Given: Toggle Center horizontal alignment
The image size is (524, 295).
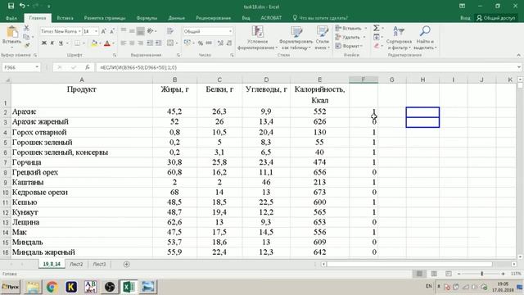Looking at the screenshot, I should pos(132,43).
